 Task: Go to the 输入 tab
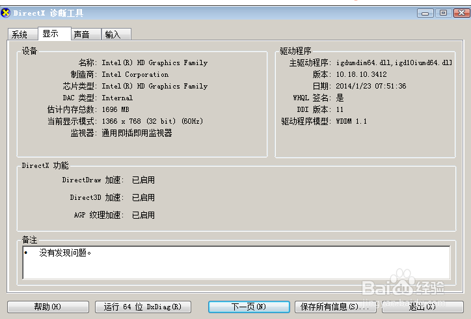116,35
